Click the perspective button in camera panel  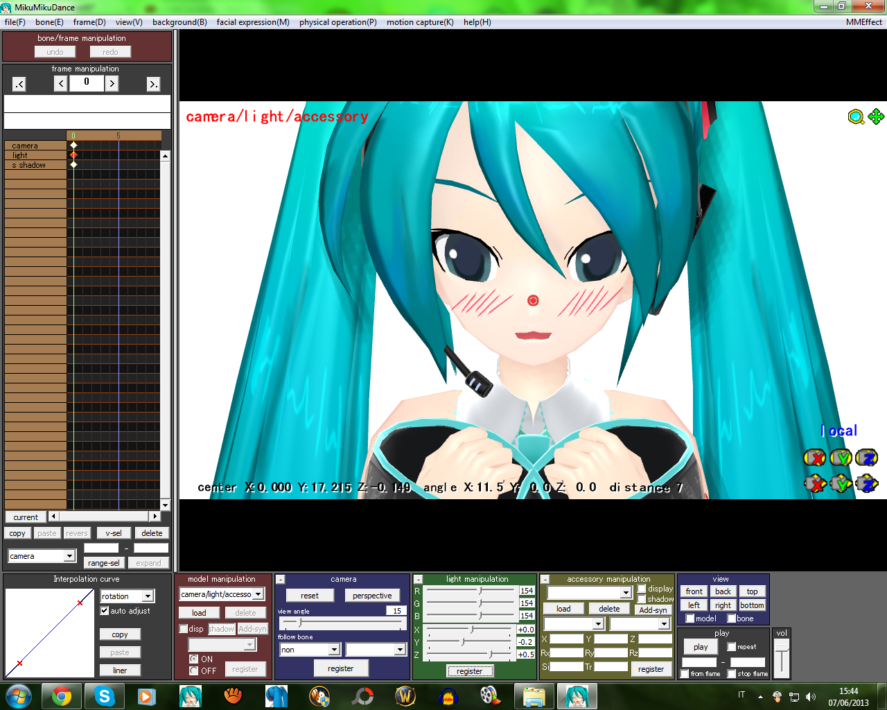tap(372, 595)
